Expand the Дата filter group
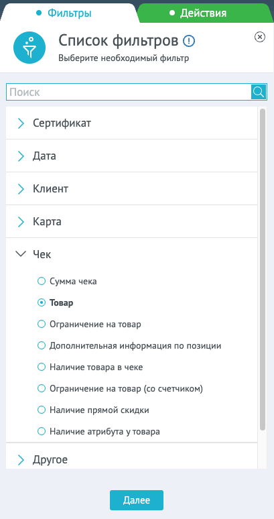274x519 pixels. coord(131,156)
